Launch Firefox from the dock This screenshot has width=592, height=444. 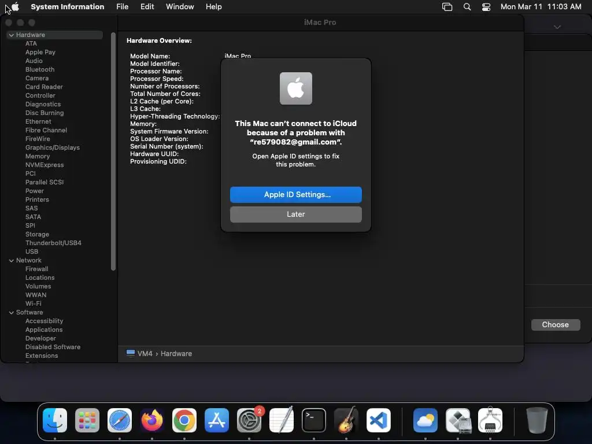click(x=152, y=420)
